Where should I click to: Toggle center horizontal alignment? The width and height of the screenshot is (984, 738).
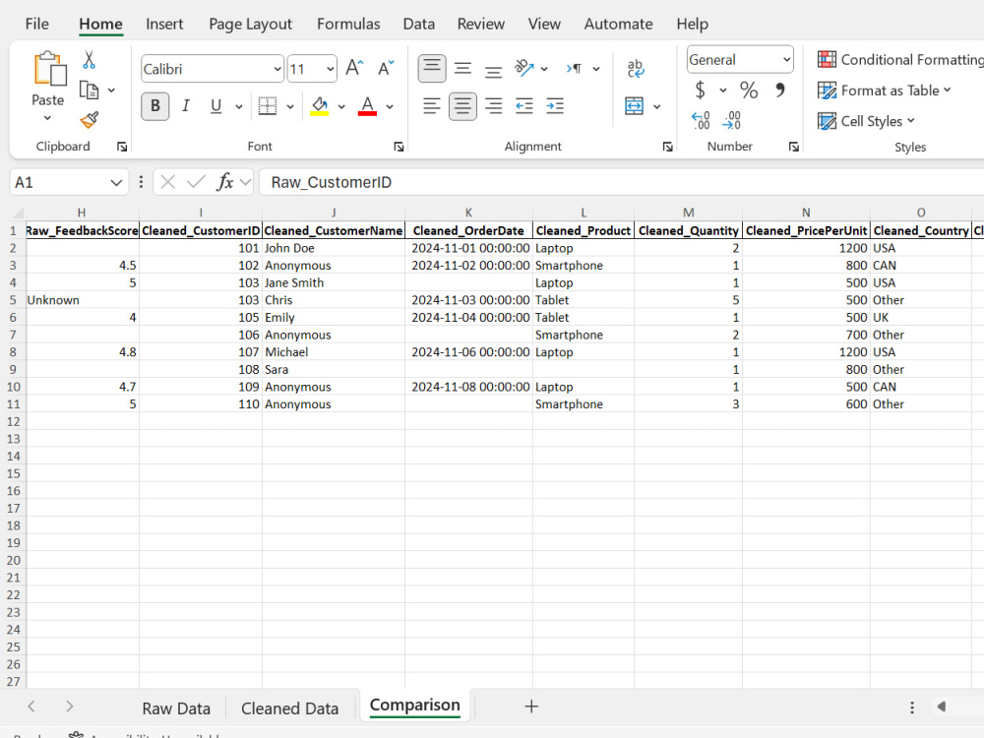pos(462,106)
